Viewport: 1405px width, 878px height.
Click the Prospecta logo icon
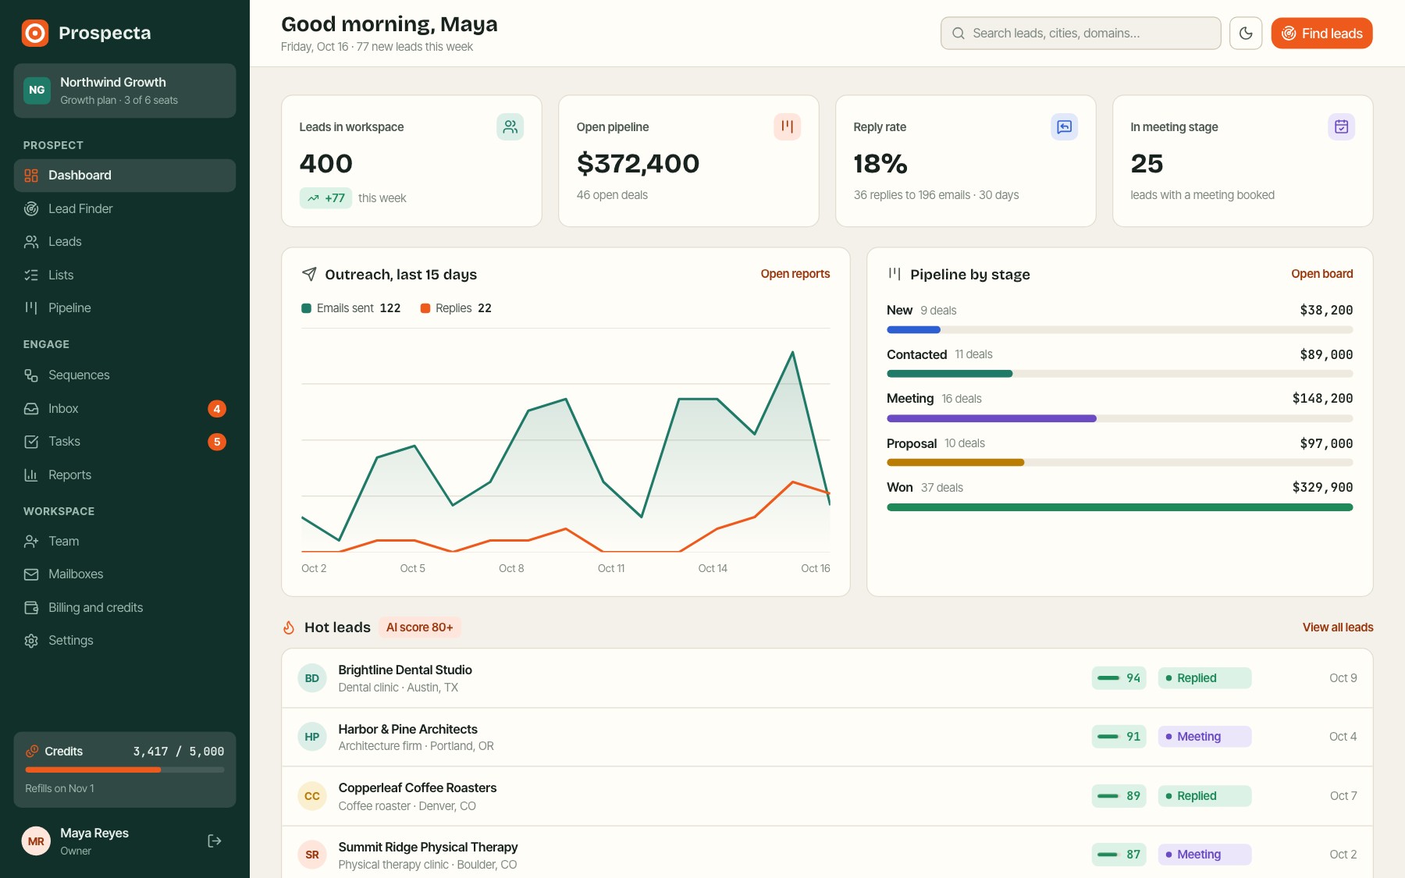[35, 33]
